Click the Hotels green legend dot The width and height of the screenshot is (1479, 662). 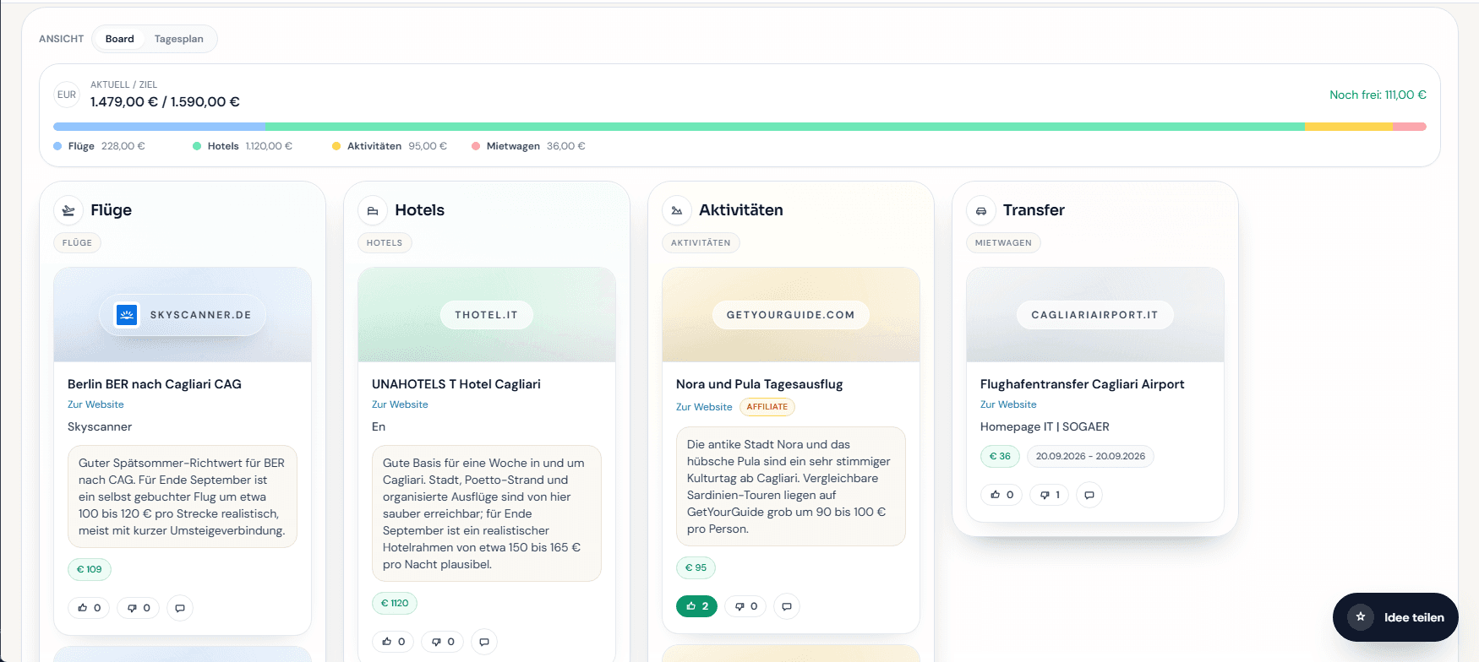click(x=197, y=146)
